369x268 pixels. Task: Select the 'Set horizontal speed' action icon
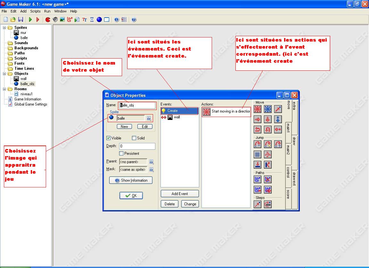point(258,119)
